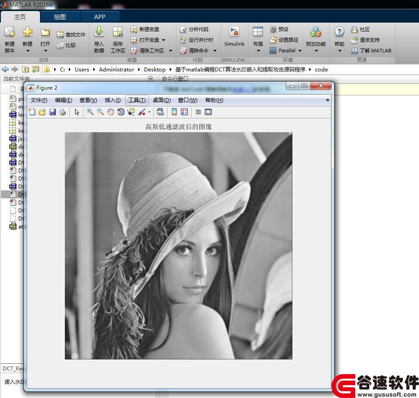
Task: Click the Help (帮助) question mark icon
Action: (339, 32)
